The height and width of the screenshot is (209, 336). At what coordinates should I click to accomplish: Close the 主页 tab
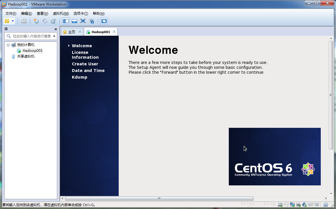click(80, 32)
